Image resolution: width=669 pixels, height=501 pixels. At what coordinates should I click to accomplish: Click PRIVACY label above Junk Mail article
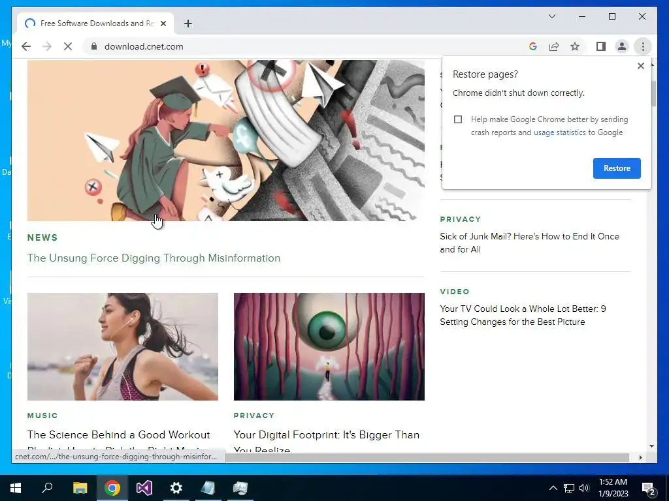461,219
